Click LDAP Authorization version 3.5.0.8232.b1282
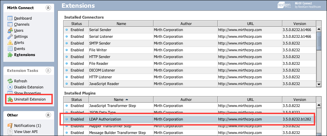The height and width of the screenshot is (136, 327). click(x=297, y=119)
